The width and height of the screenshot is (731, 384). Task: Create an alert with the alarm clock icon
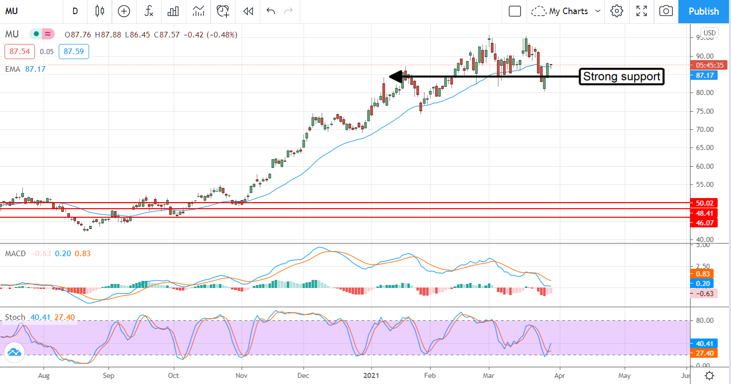click(x=223, y=11)
